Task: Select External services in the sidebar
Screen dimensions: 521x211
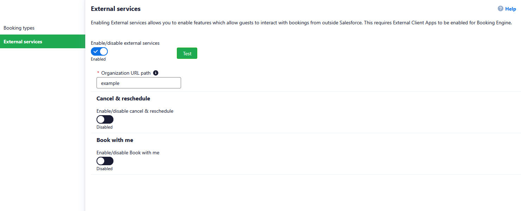Action: [23, 42]
